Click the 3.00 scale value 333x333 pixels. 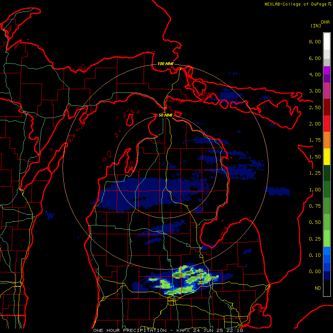(x=315, y=91)
